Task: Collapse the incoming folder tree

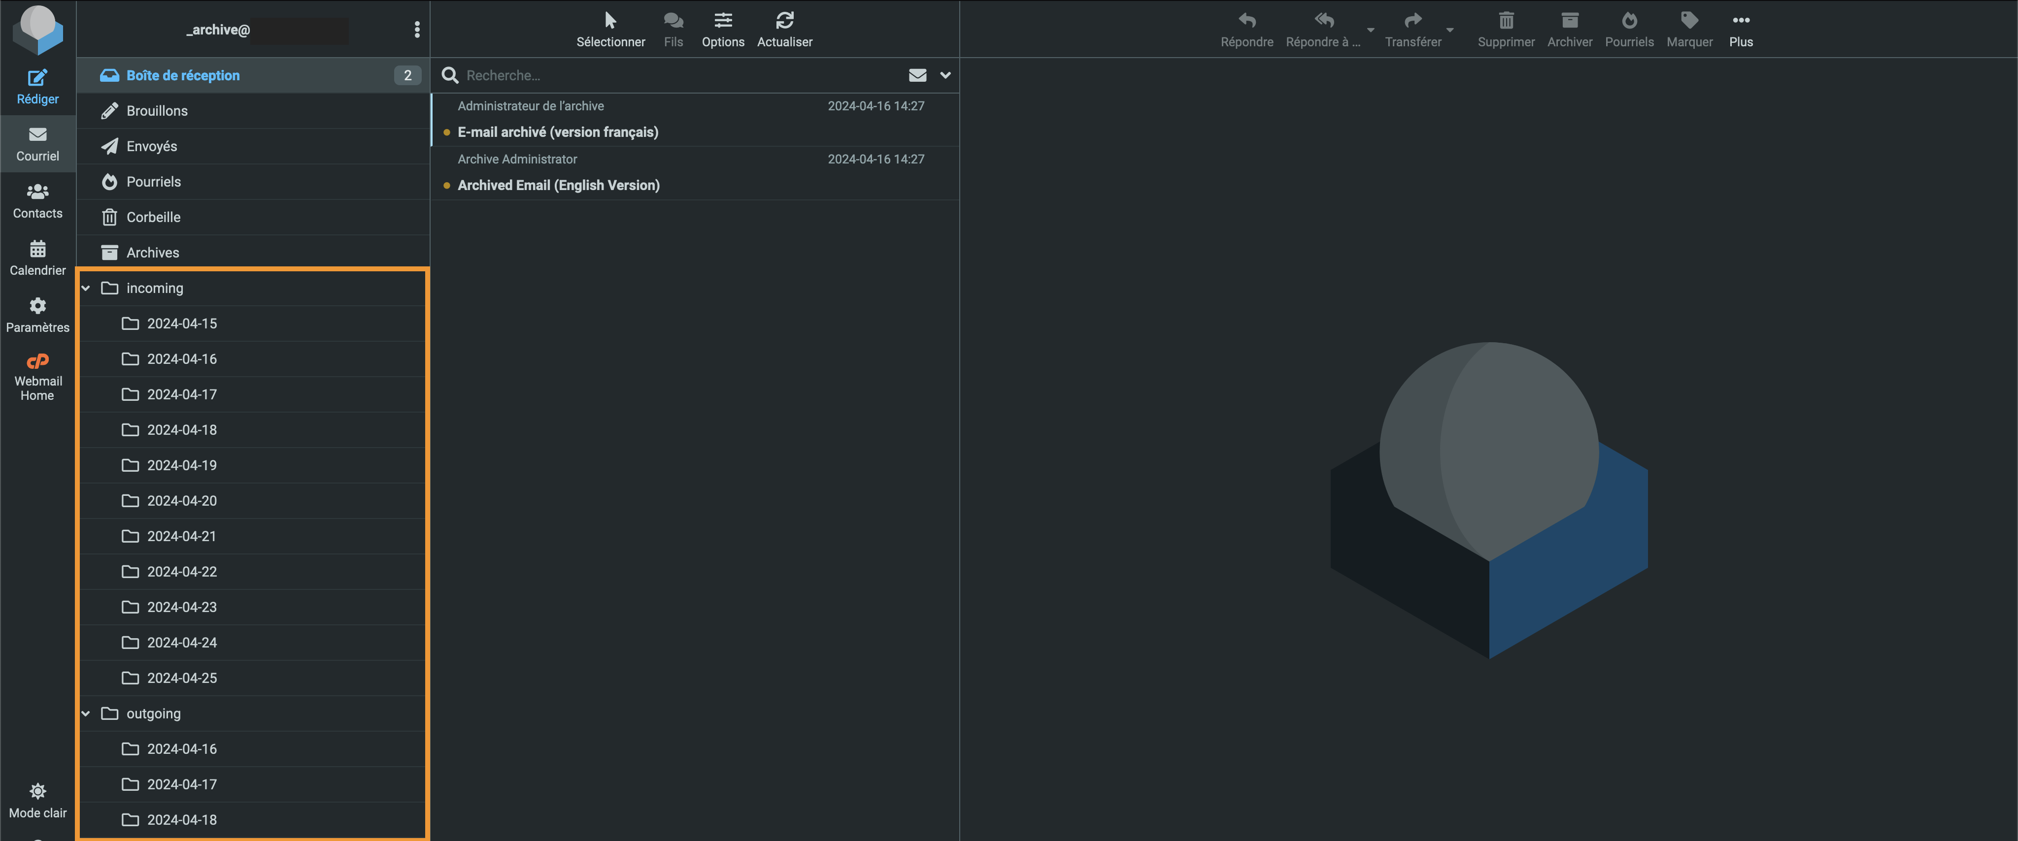Action: [86, 288]
